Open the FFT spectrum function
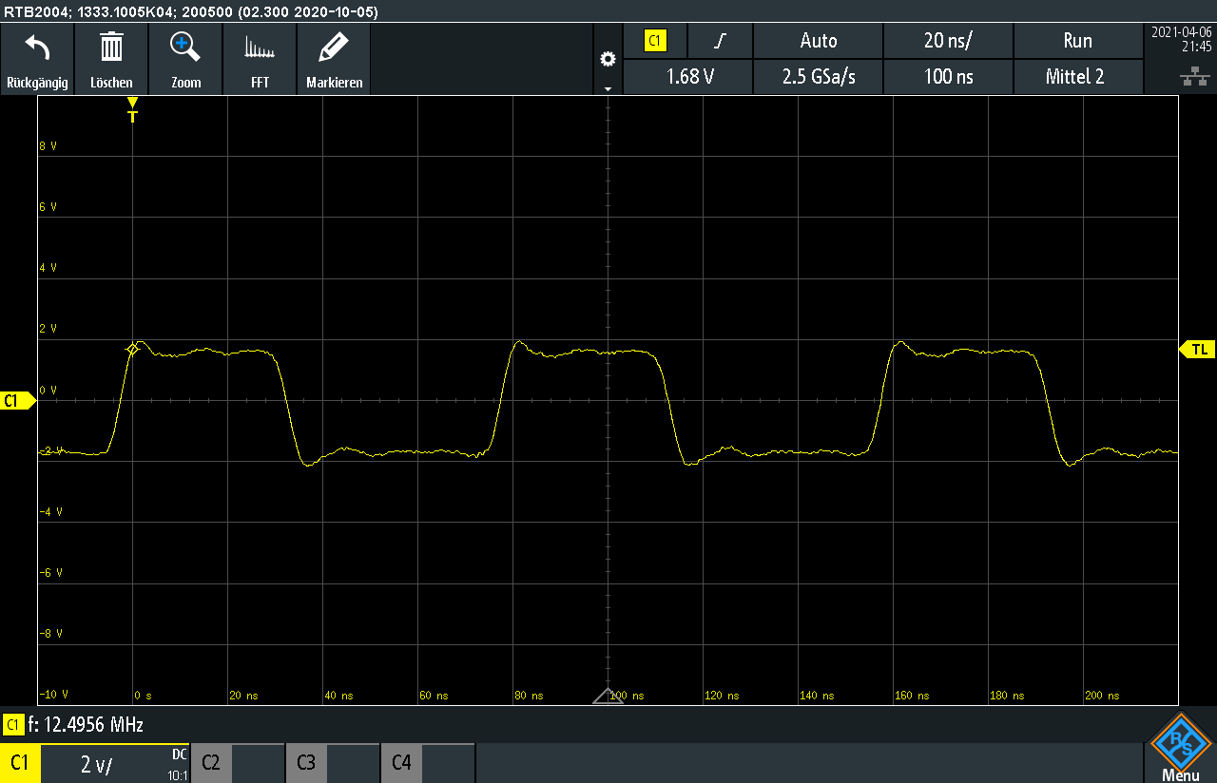Viewport: 1217px width, 783px height. coord(260,48)
